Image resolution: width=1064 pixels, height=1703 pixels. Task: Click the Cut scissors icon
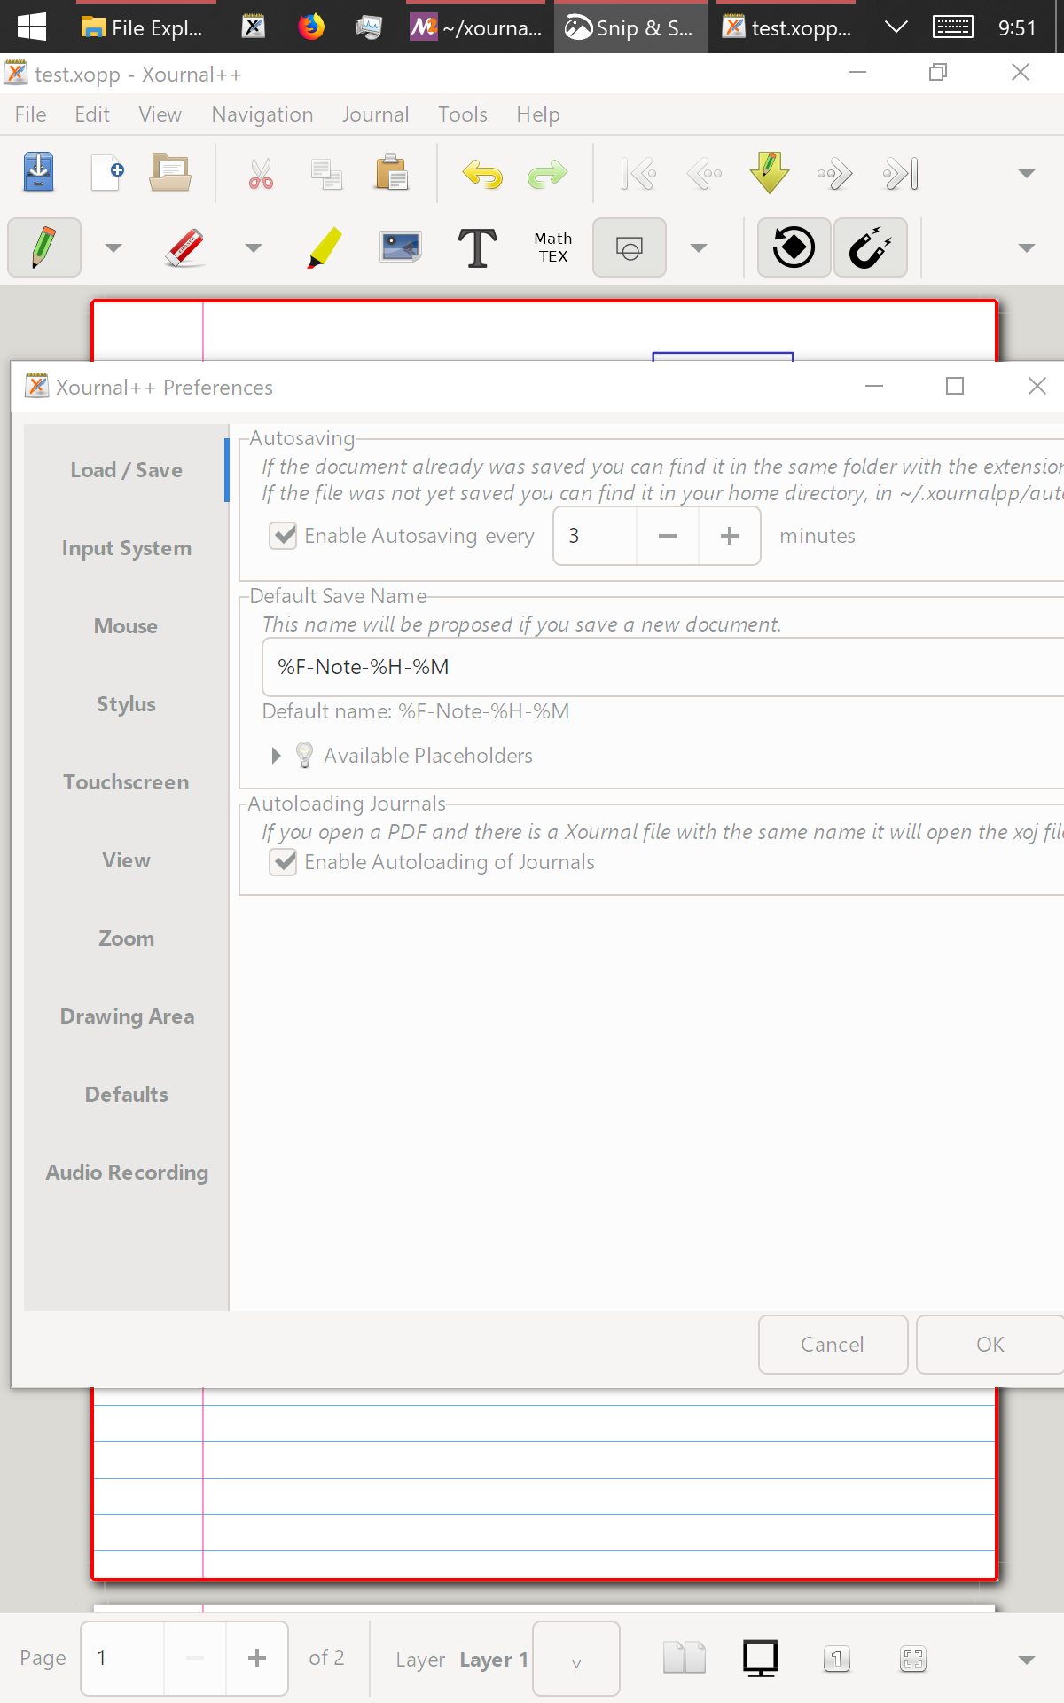pyautogui.click(x=261, y=174)
